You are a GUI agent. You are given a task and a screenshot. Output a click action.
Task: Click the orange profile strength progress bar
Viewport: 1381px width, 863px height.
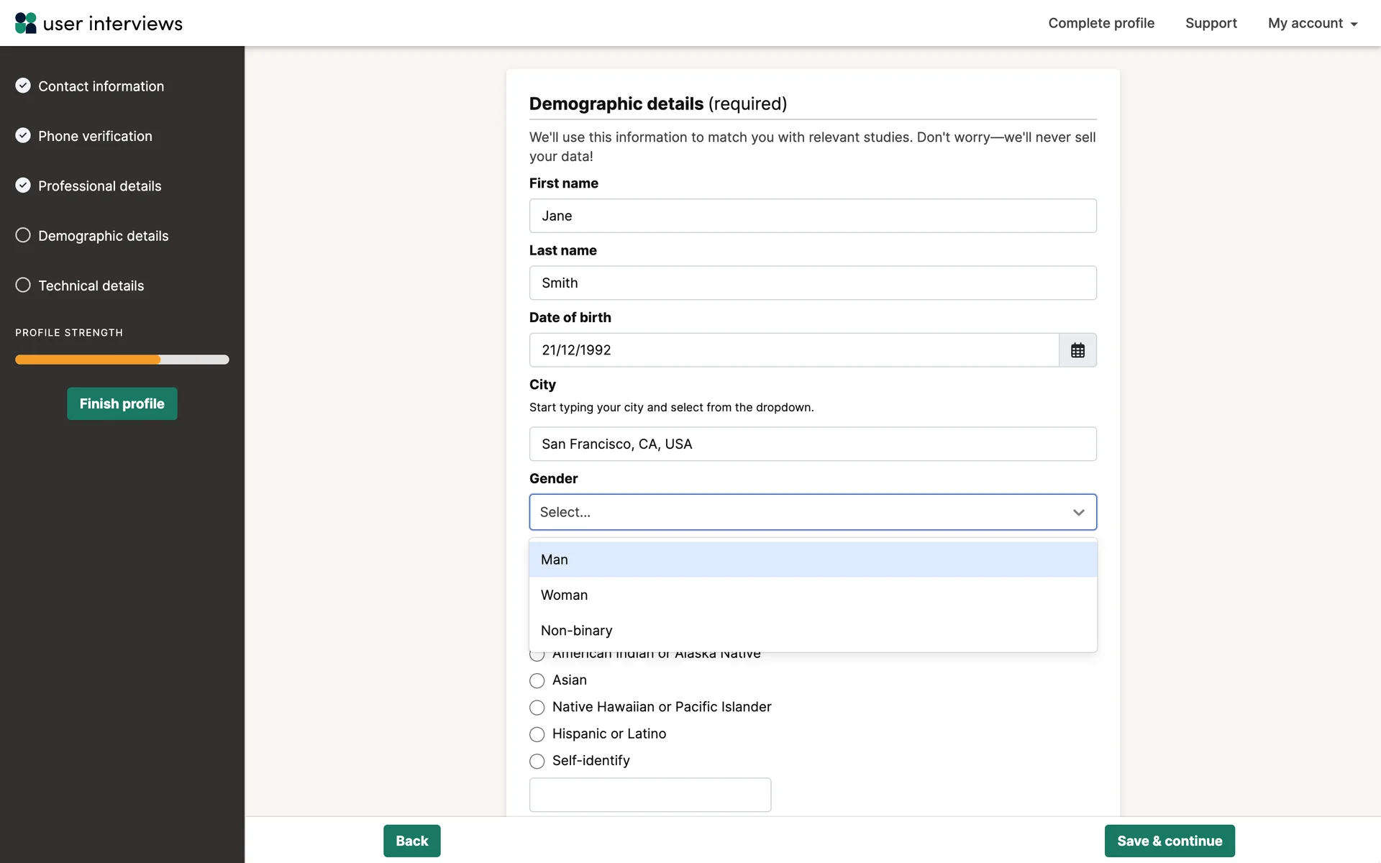pos(88,360)
